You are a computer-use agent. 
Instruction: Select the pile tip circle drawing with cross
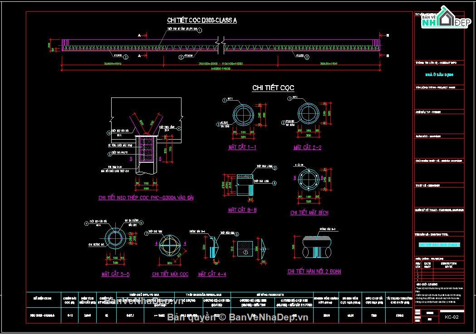[x=170, y=245]
